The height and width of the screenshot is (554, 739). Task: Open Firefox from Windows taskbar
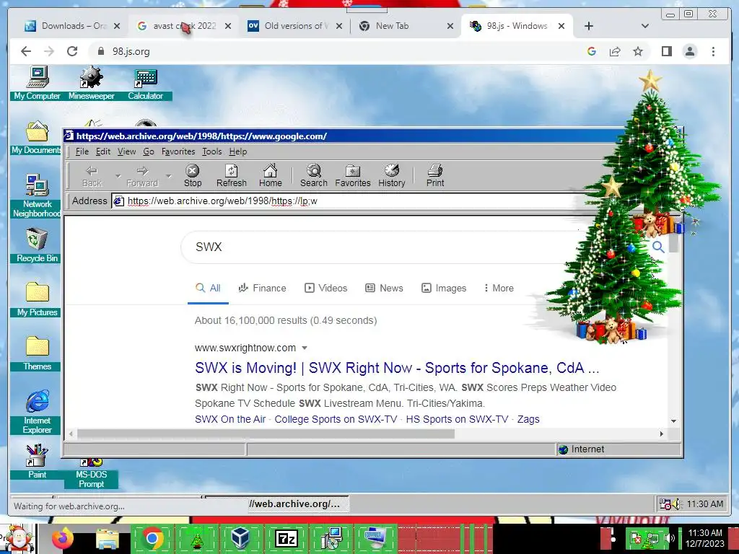coord(62,538)
